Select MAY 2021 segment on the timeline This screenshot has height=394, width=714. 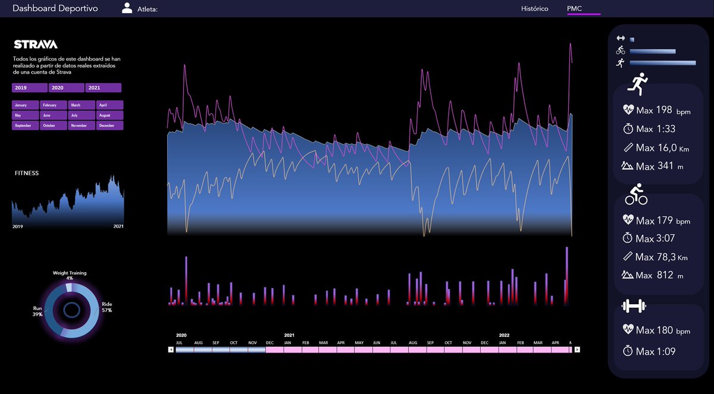click(x=364, y=350)
